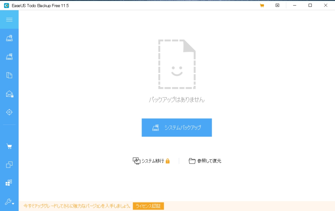Open File Backup using the copy-pages icon

(x=9, y=75)
